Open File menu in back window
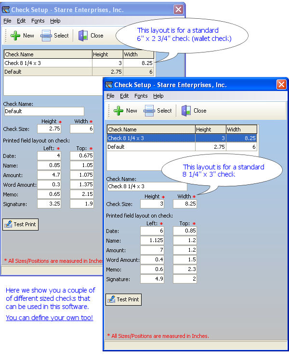 click(7, 21)
